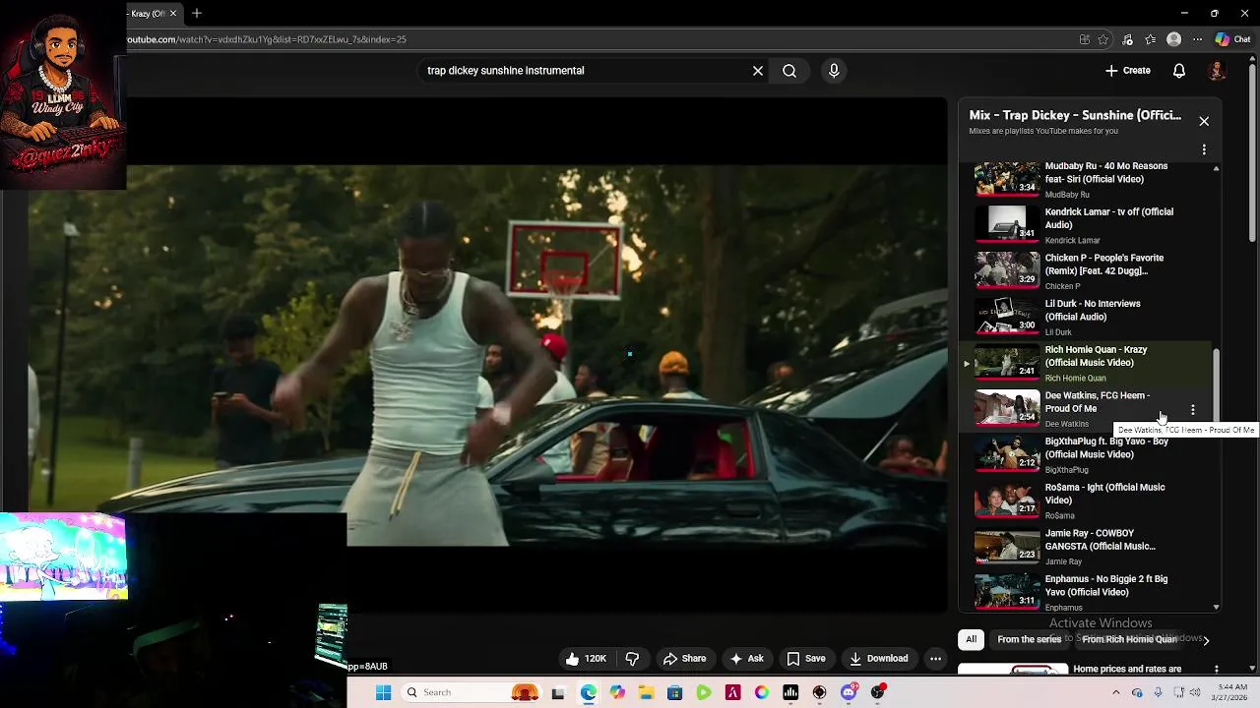Viewport: 1260px width, 708px height.
Task: Play Lil Durk No Interviews audio
Action: tap(1088, 317)
